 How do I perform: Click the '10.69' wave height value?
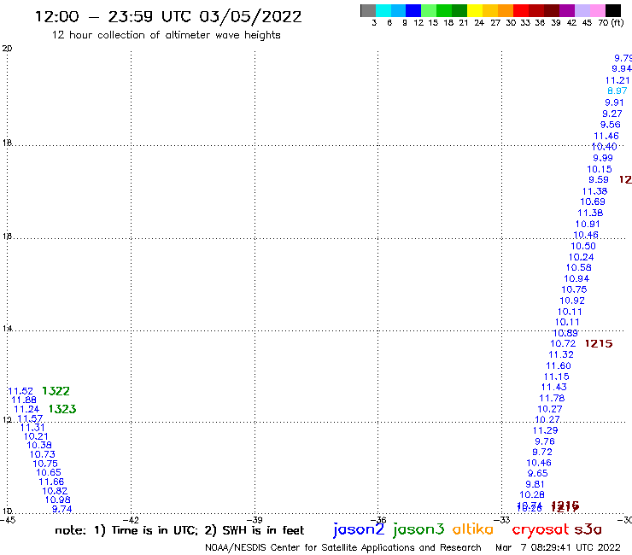[593, 202]
